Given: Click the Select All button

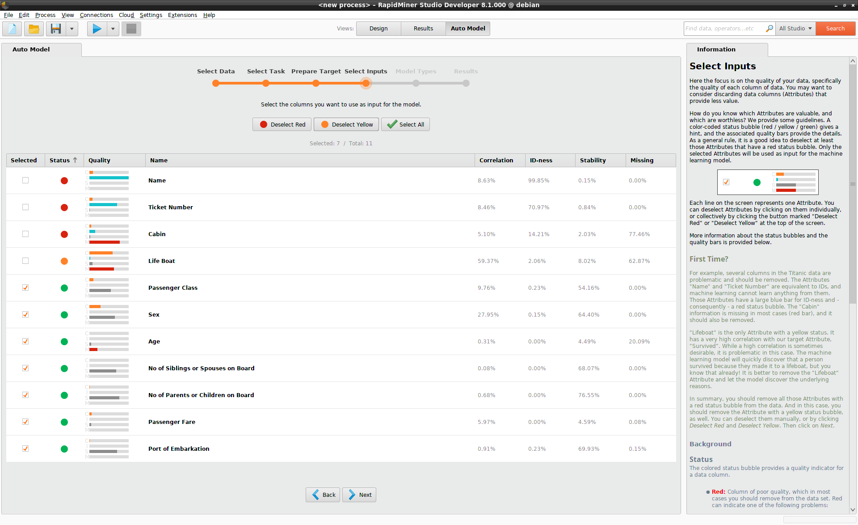Looking at the screenshot, I should 405,124.
